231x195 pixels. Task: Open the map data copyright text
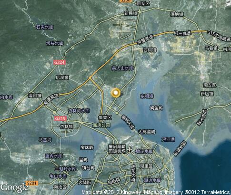click(156, 192)
